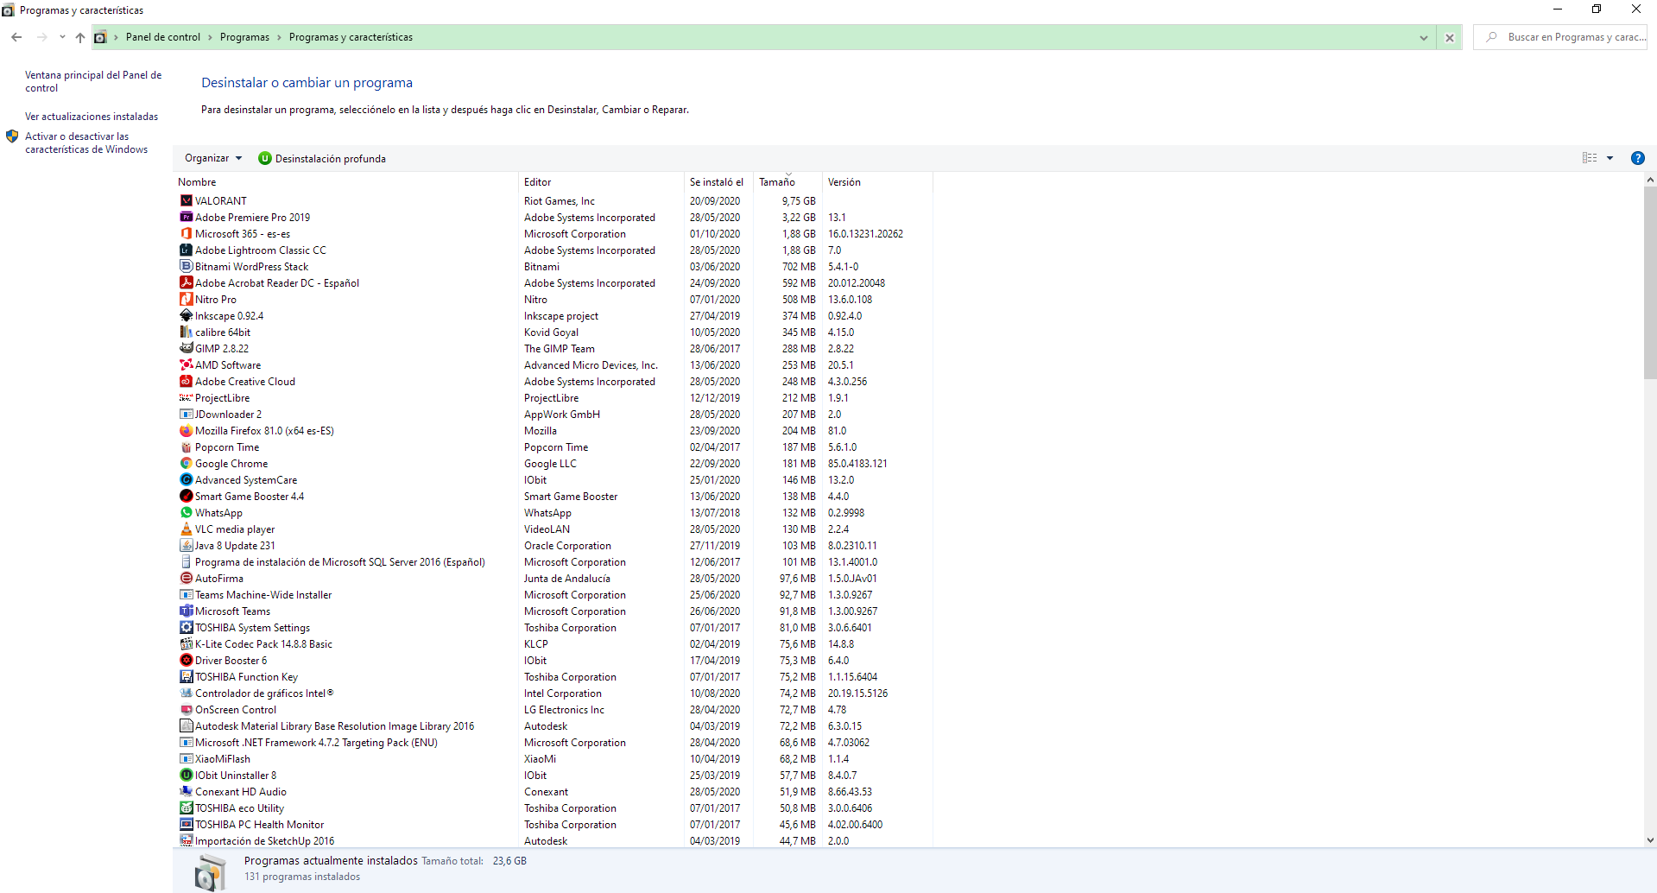Click the Windows features shield icon
Viewport: 1657px width, 893px height.
coord(12,136)
